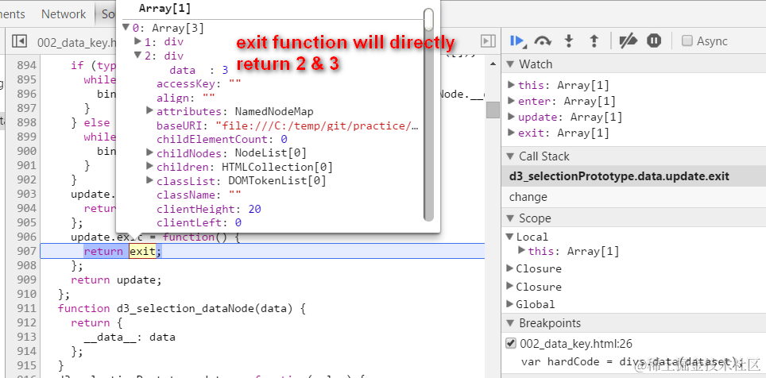The image size is (766, 378).
Task: Step out of current function
Action: tap(594, 41)
